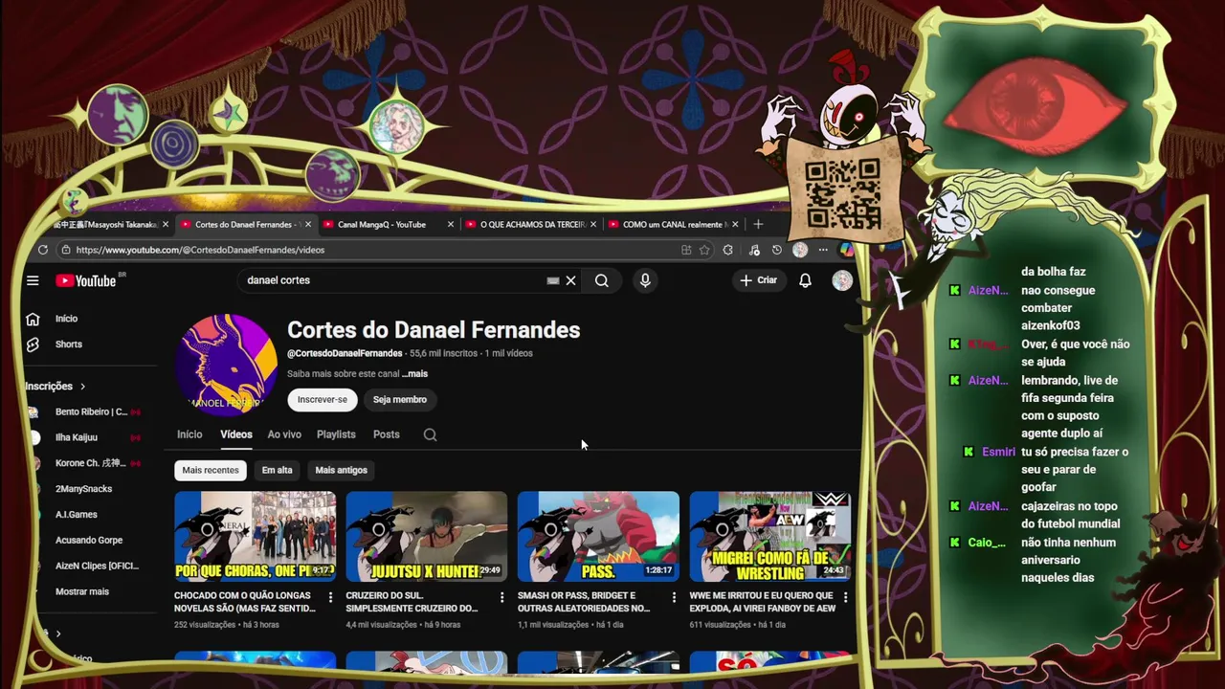Image resolution: width=1225 pixels, height=689 pixels.
Task: Switch to the Vídeos channel tab
Action: click(x=236, y=434)
